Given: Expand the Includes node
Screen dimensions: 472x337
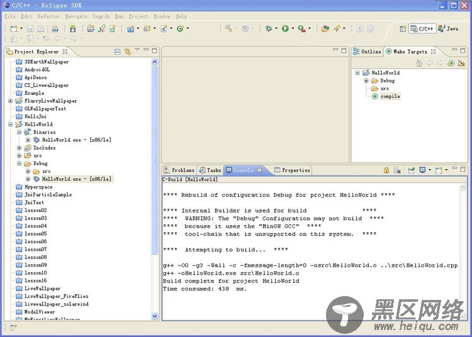Looking at the screenshot, I should 20,148.
